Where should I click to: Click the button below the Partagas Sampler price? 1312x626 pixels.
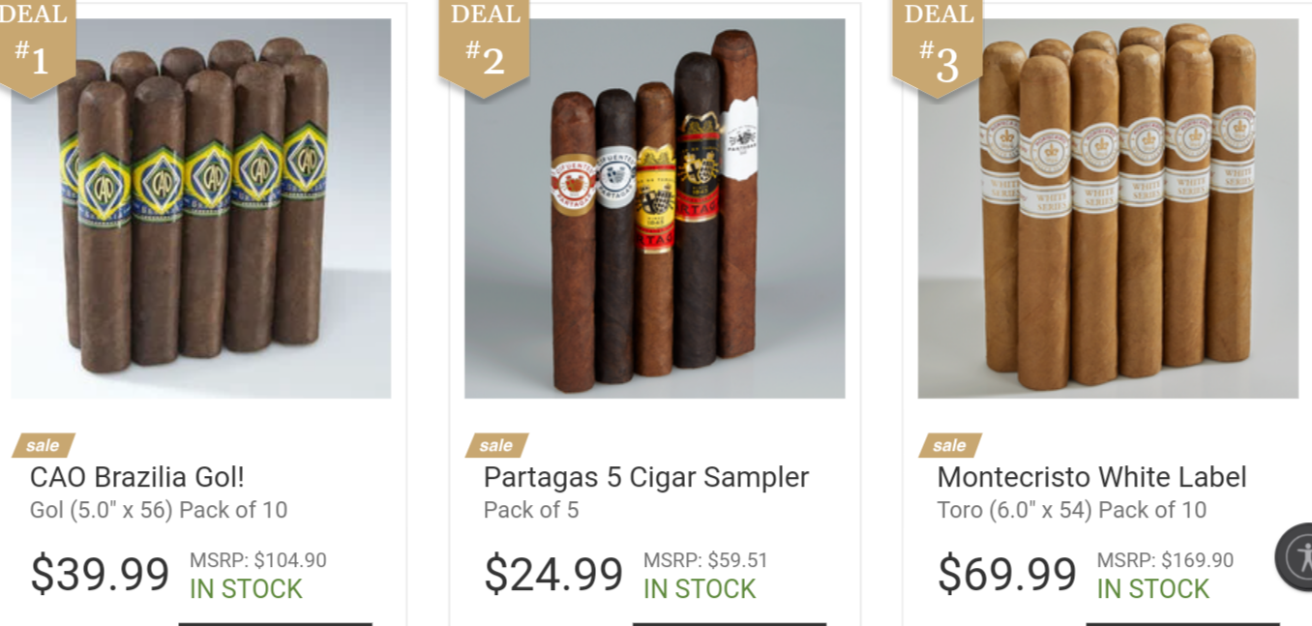[x=730, y=624]
